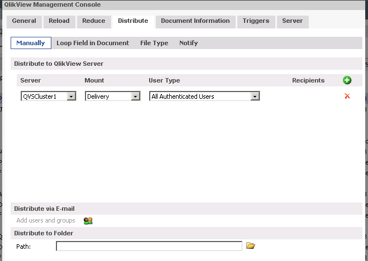Image resolution: width=368 pixels, height=261 pixels.
Task: Select the Distribute tab
Action: (x=133, y=21)
